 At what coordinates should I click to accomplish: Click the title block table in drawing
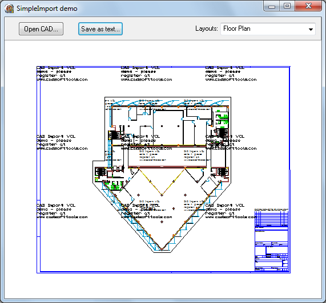tap(272, 240)
